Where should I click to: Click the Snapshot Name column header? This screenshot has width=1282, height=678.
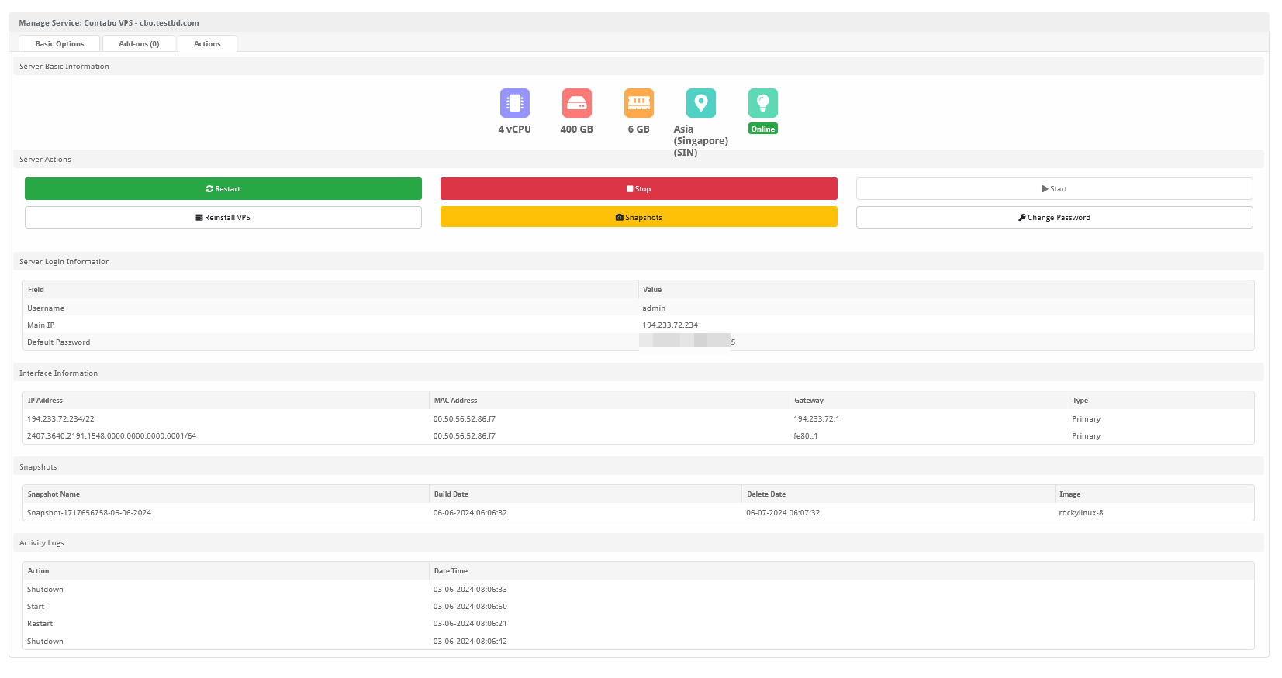(x=54, y=494)
